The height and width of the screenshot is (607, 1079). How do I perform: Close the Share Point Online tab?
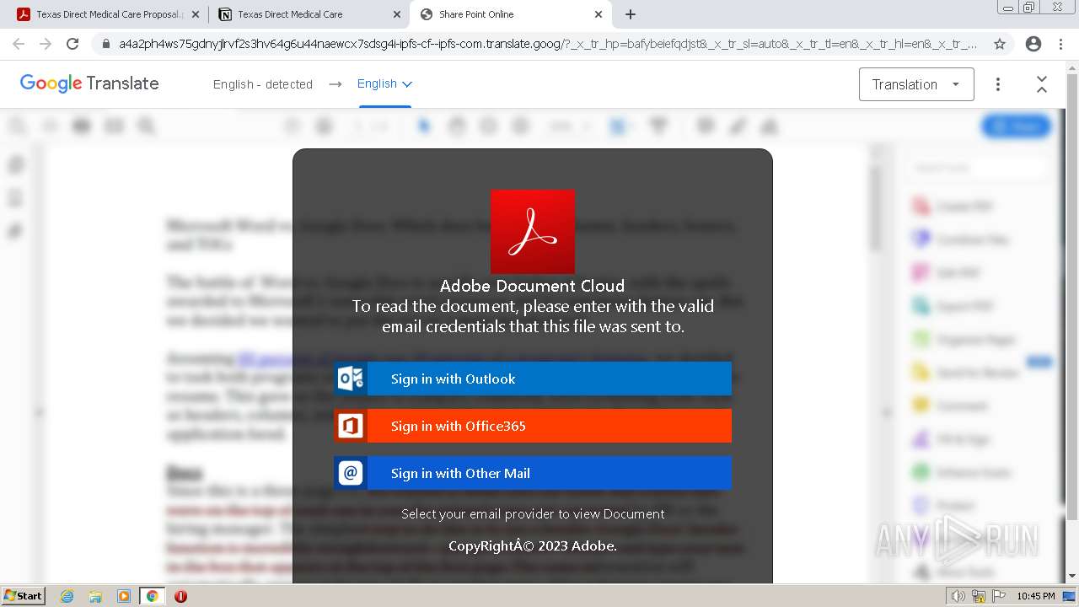(599, 14)
